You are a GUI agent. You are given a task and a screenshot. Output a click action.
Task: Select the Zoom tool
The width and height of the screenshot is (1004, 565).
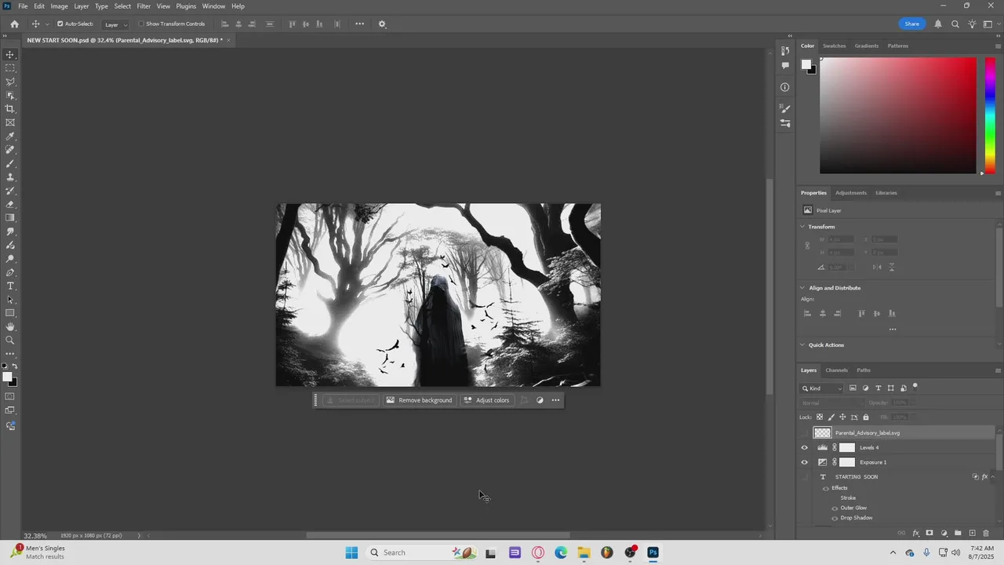pyautogui.click(x=10, y=341)
